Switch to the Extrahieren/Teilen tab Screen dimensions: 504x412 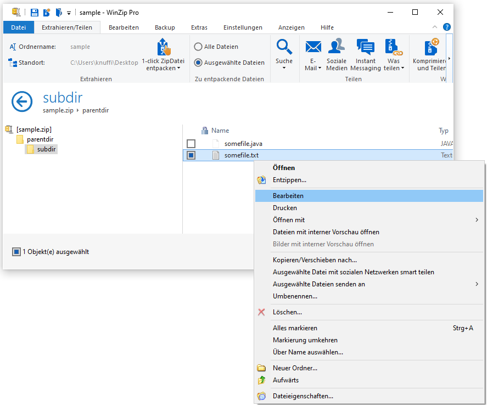67,27
